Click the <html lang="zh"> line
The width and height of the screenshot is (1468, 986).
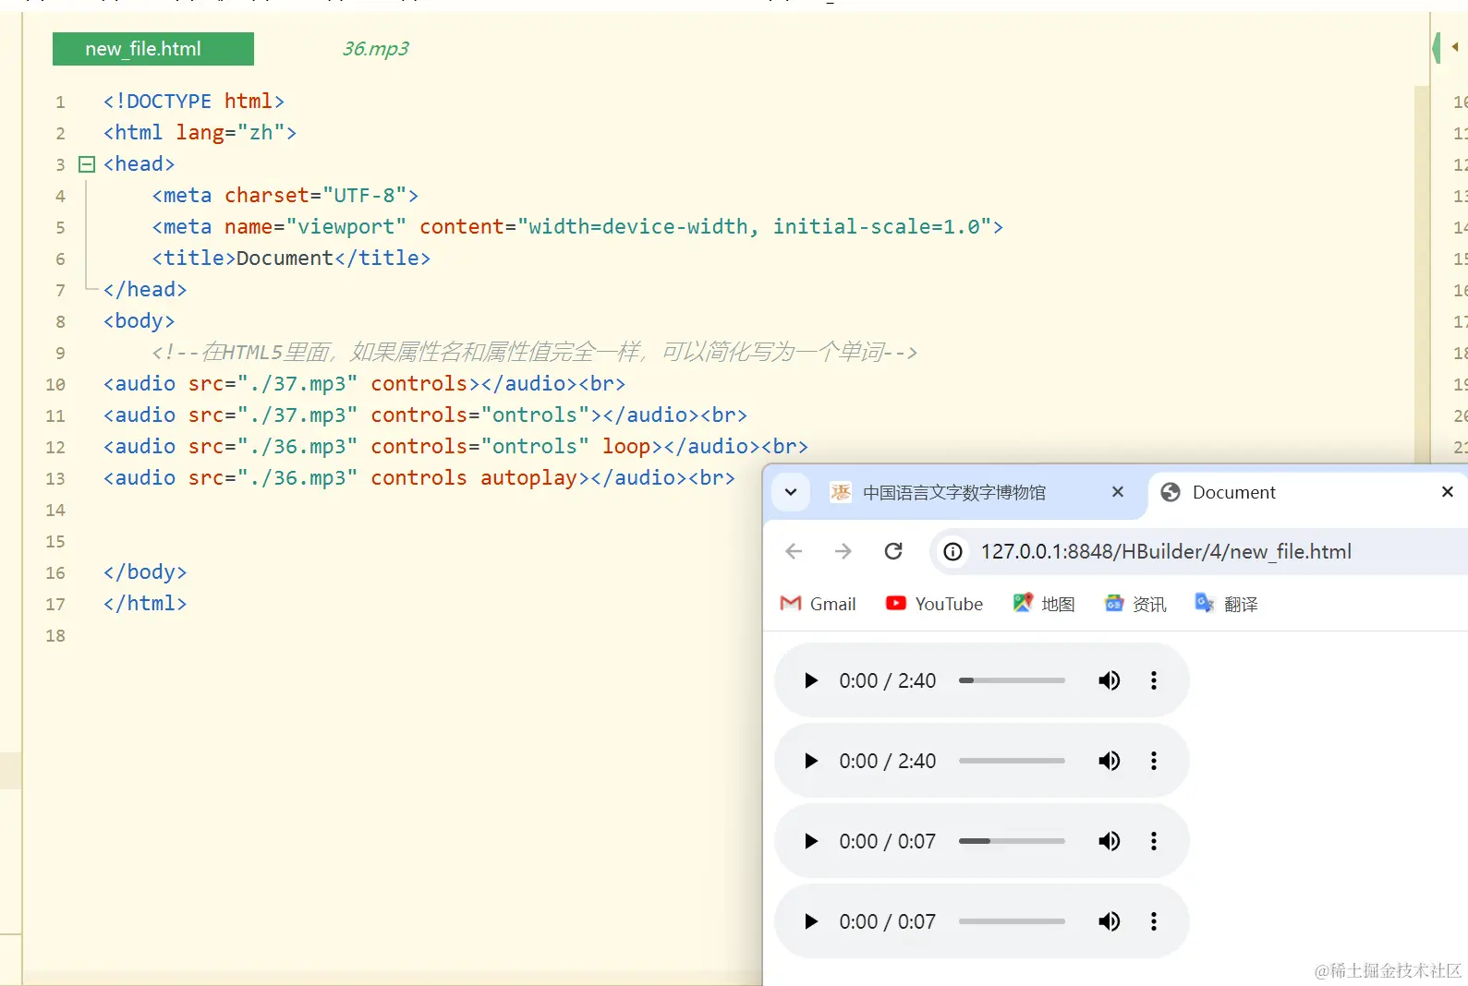200,133
